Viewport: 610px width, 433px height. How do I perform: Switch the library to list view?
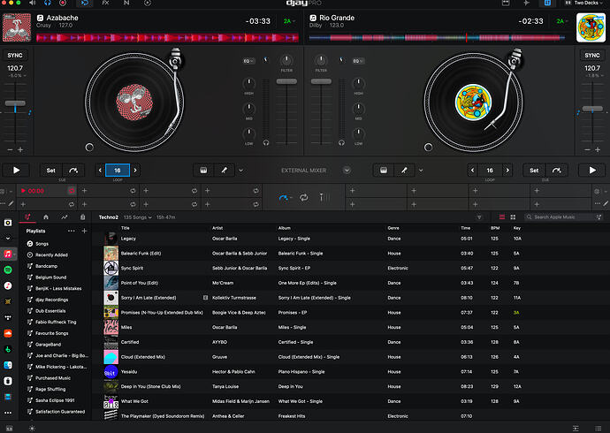tap(502, 216)
